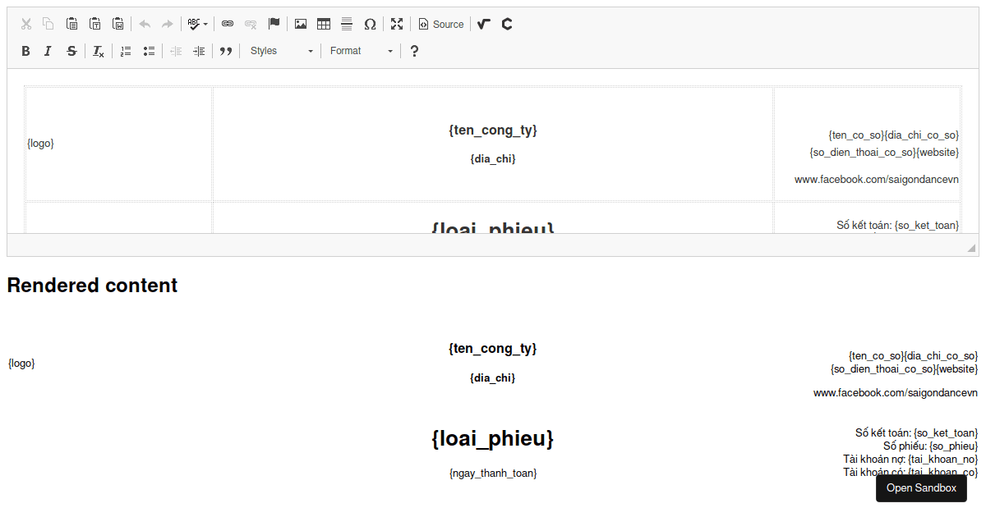The image size is (986, 517).
Task: Insert a numbered list
Action: [x=126, y=51]
